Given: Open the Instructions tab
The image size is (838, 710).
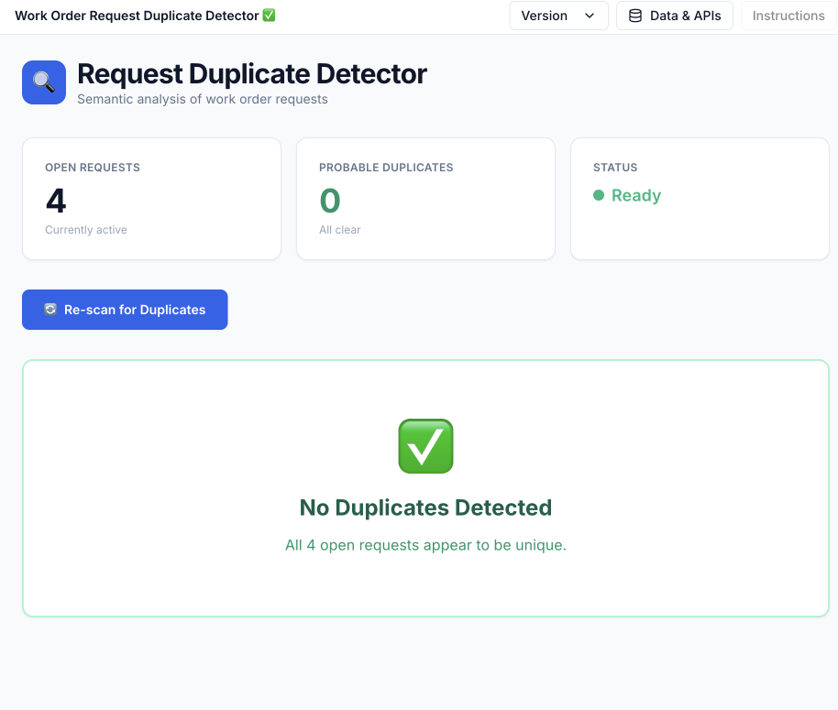Looking at the screenshot, I should [x=788, y=16].
